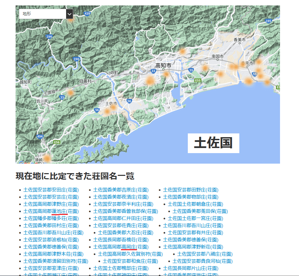This screenshot has height=276, width=299.
Task: Open 土佐国幡多郡幡多荘 link
Action: 51,218
